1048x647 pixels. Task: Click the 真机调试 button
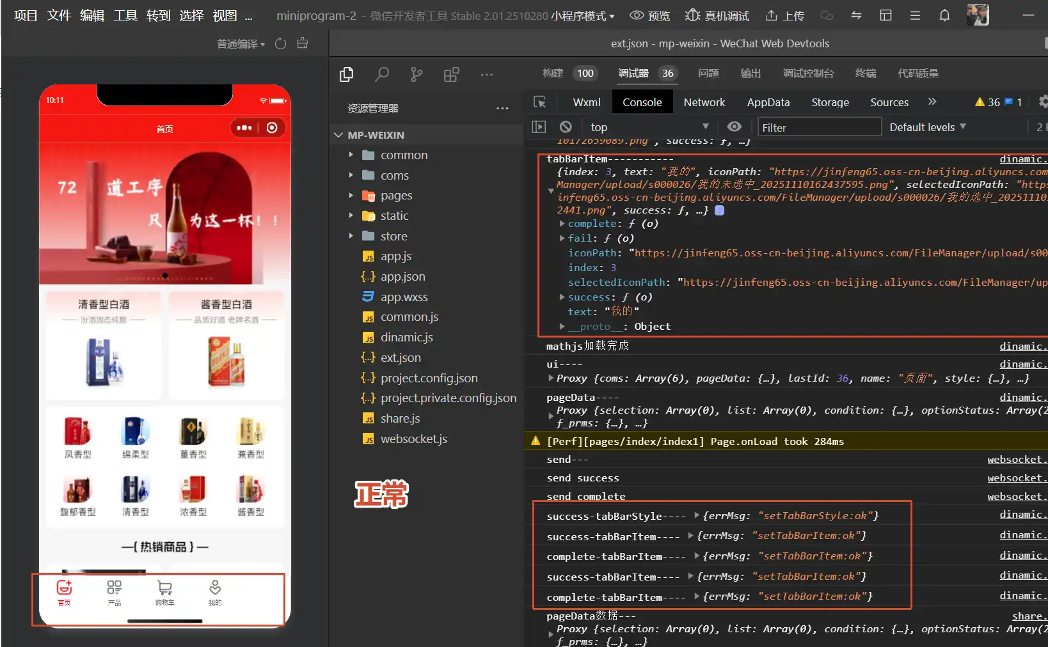pyautogui.click(x=717, y=15)
